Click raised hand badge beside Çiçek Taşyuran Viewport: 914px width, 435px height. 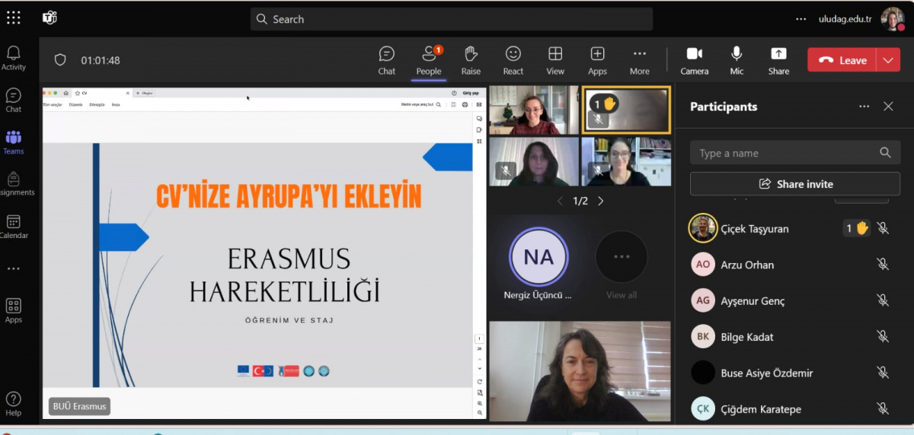857,228
